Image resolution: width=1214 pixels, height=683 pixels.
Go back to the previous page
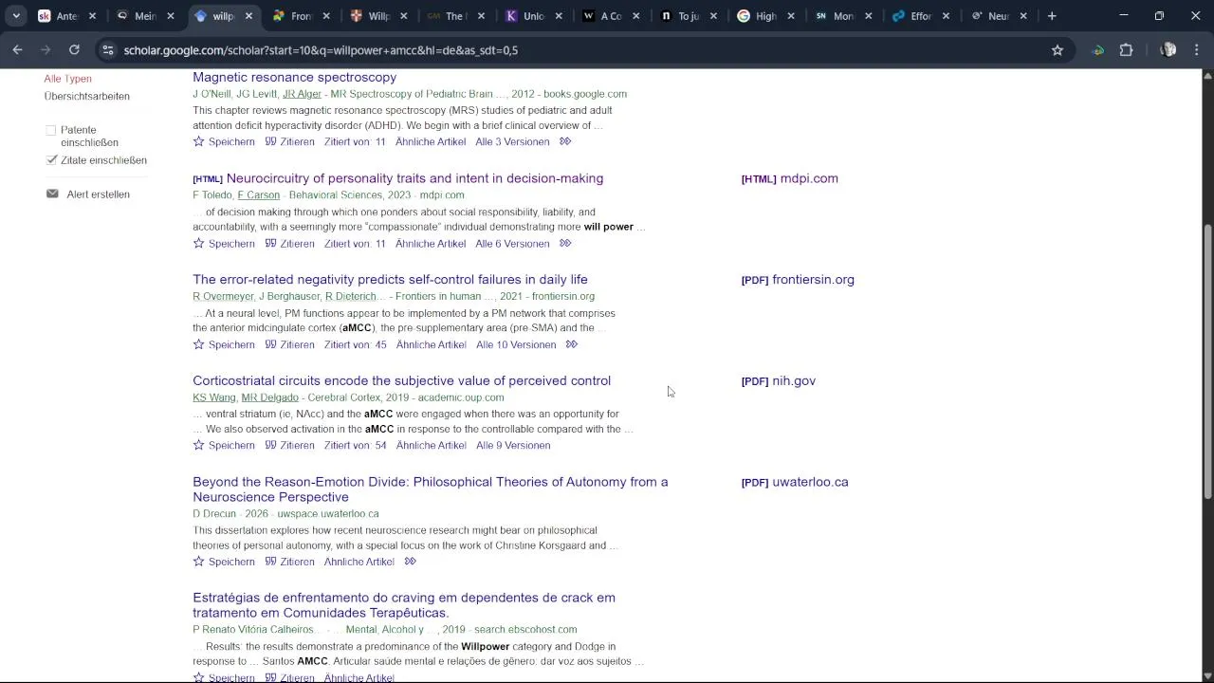coord(17,50)
